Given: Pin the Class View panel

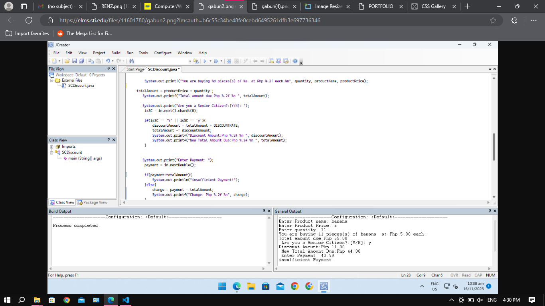Looking at the screenshot, I should click(x=109, y=140).
